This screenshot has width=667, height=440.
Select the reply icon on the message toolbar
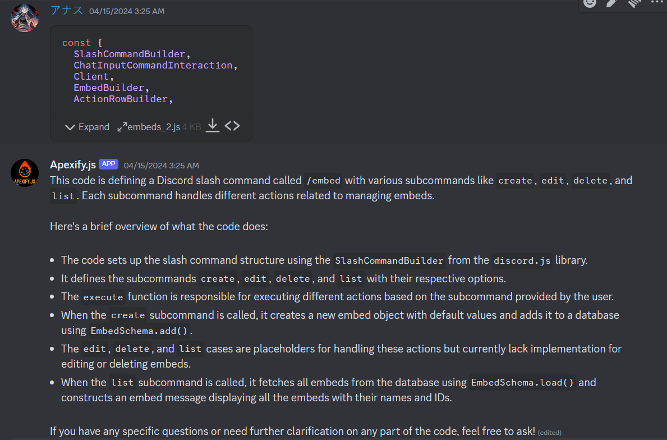pos(634,4)
